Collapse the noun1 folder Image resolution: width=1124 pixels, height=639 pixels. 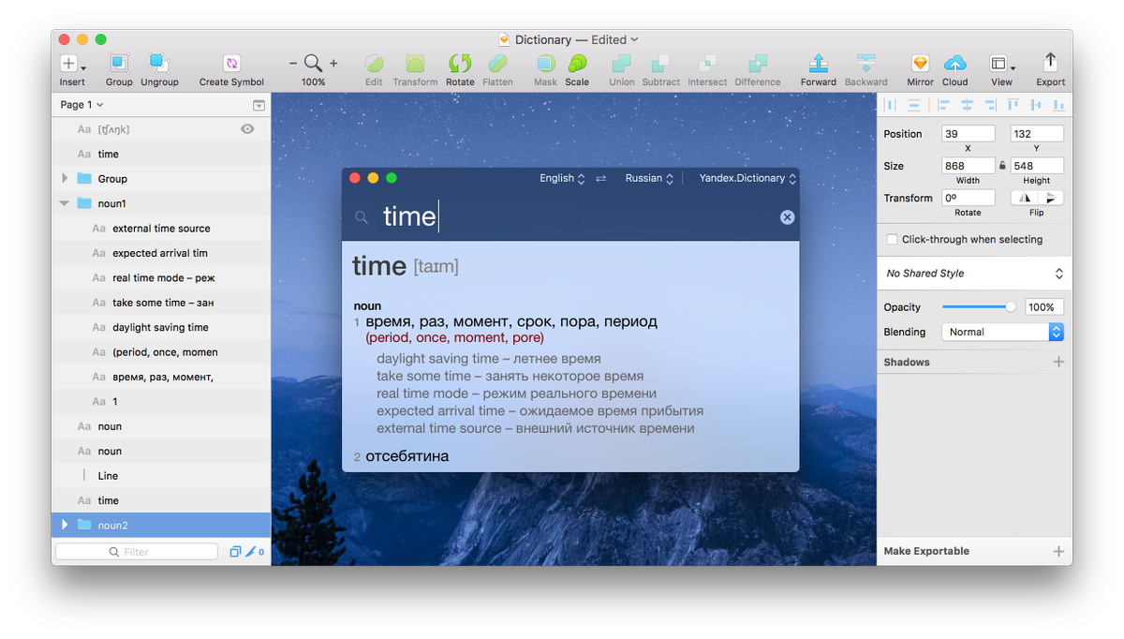65,203
